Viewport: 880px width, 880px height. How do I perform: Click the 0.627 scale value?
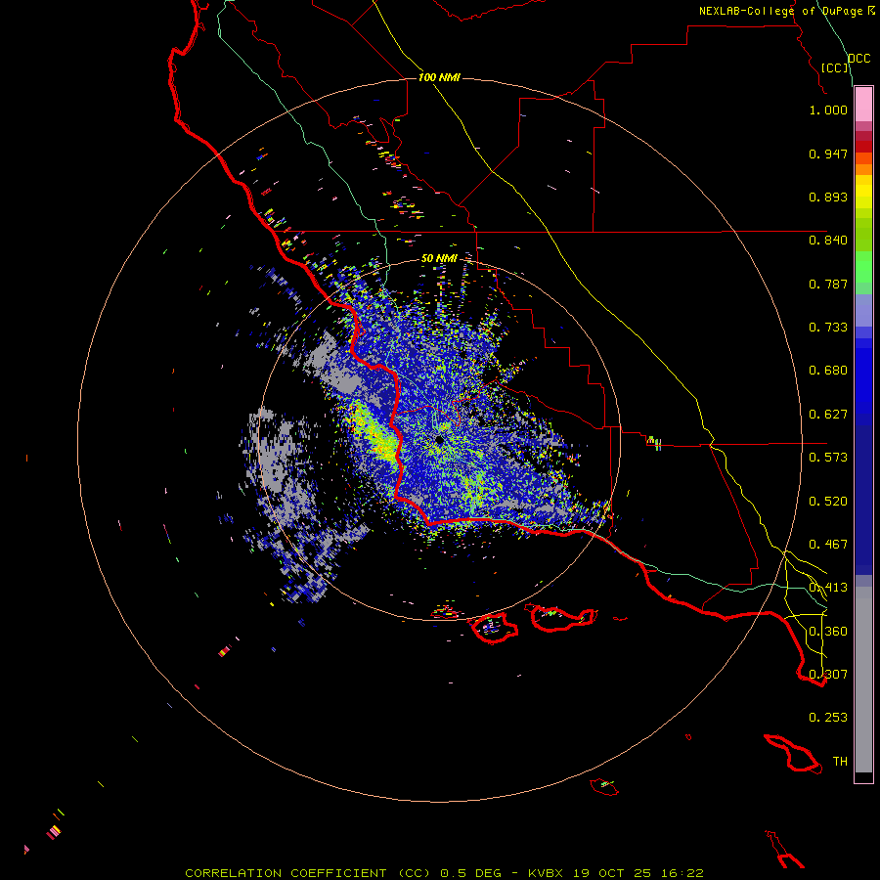pos(828,415)
